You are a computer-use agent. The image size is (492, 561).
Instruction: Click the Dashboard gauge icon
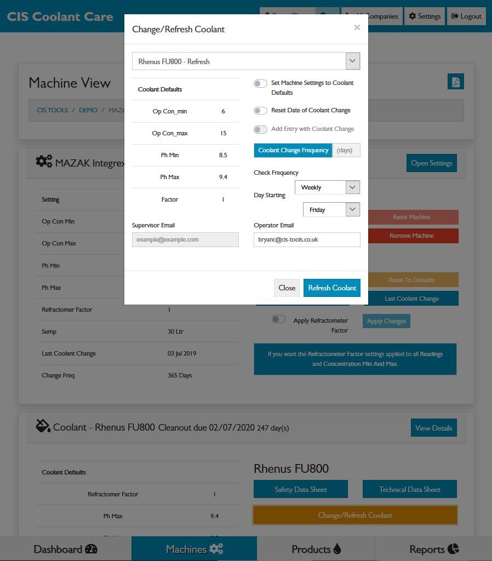click(x=91, y=549)
